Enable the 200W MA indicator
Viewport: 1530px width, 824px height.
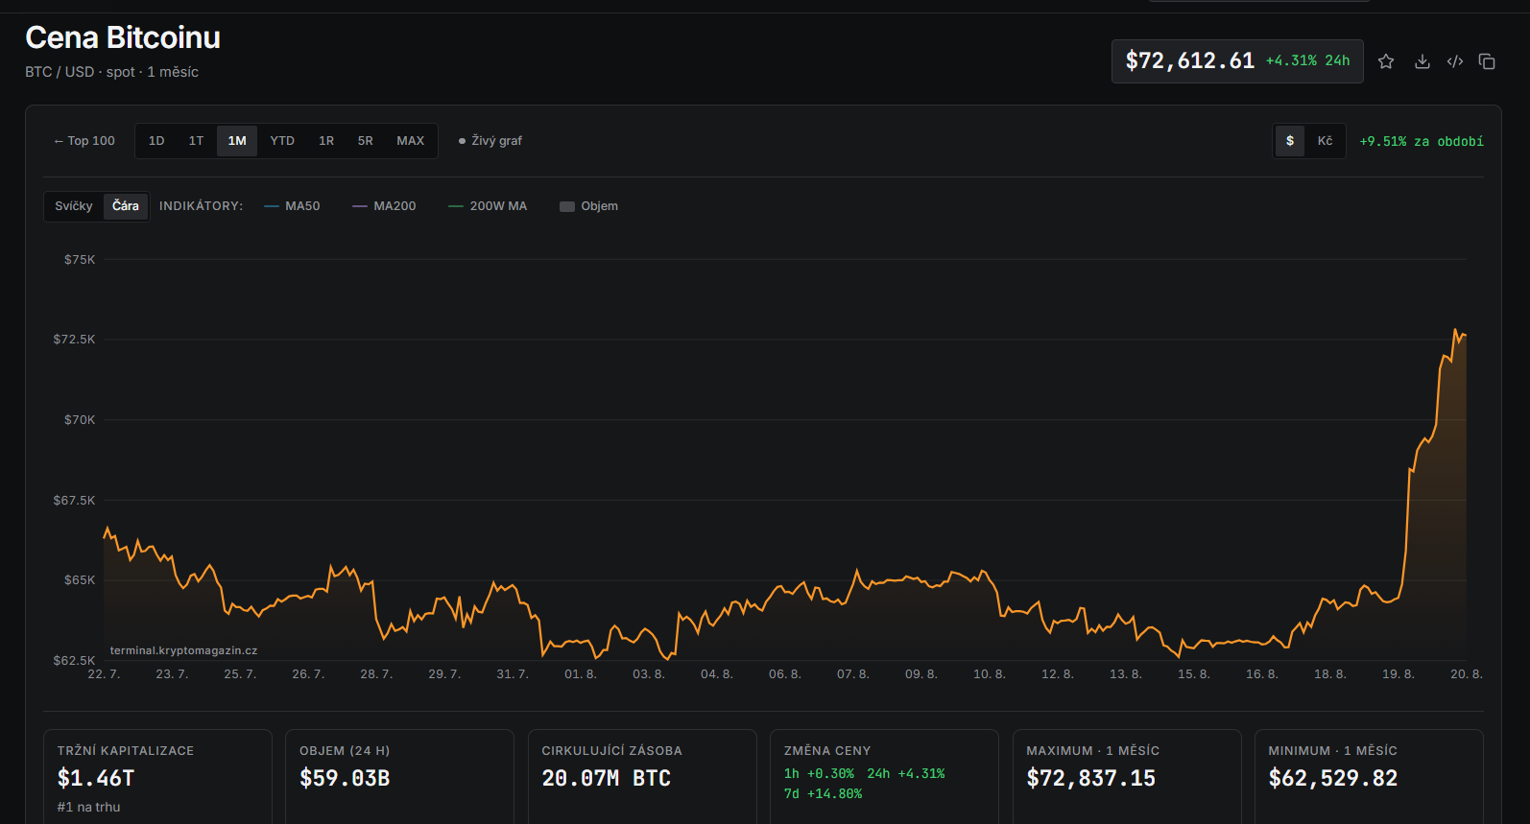point(488,206)
